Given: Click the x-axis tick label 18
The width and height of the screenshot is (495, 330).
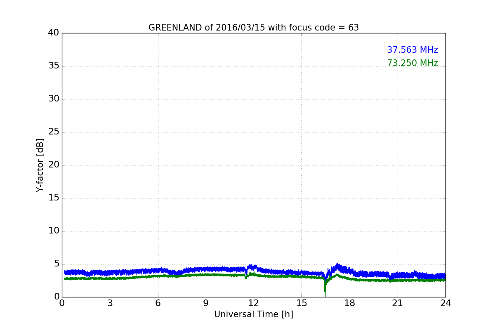Looking at the screenshot, I should coord(350,303).
